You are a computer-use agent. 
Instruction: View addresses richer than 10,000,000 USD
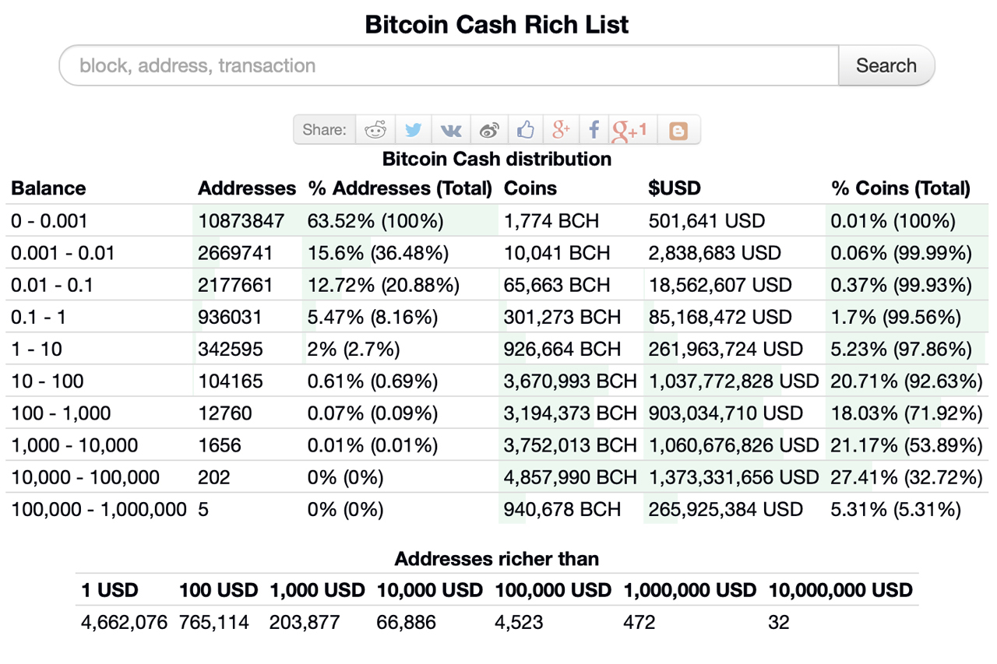[x=779, y=622]
